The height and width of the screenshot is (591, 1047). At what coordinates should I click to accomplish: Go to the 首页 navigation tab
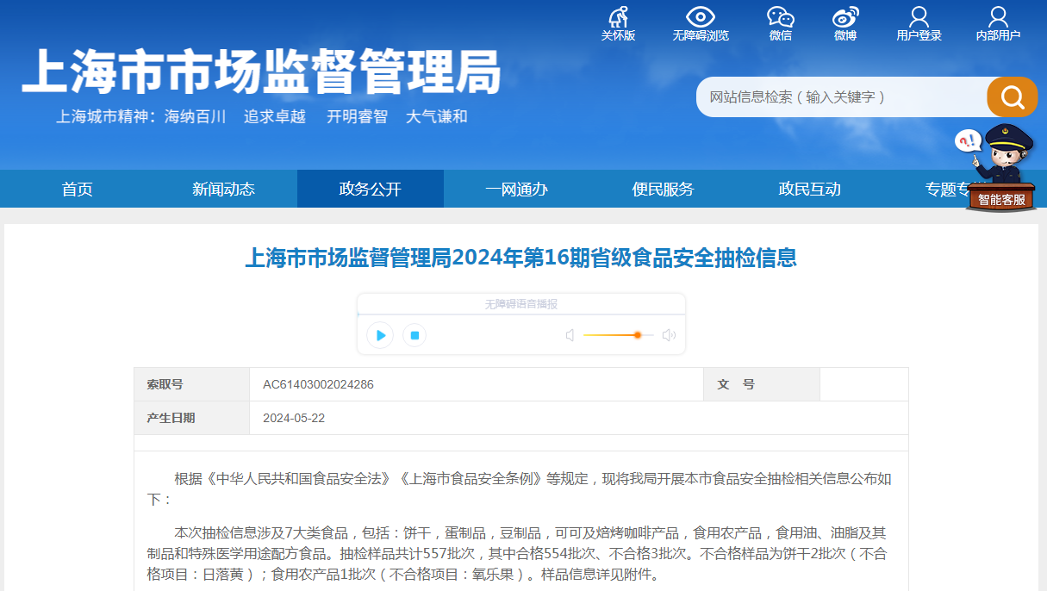click(78, 189)
